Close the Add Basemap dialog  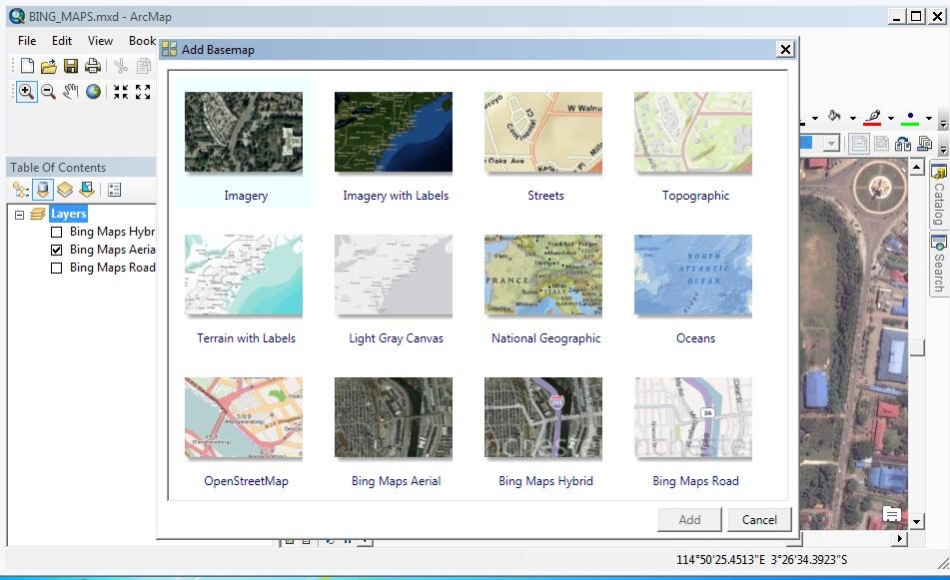point(785,49)
